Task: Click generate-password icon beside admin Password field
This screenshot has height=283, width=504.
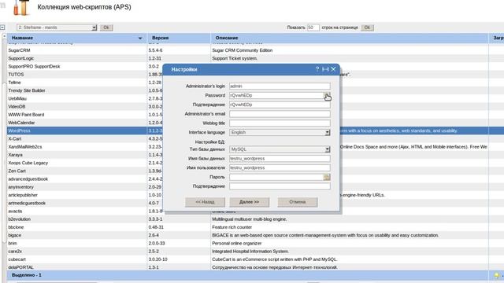Action: [x=327, y=95]
